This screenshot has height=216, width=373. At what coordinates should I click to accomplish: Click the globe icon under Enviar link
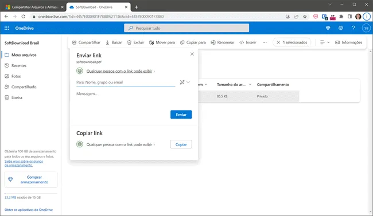point(80,71)
